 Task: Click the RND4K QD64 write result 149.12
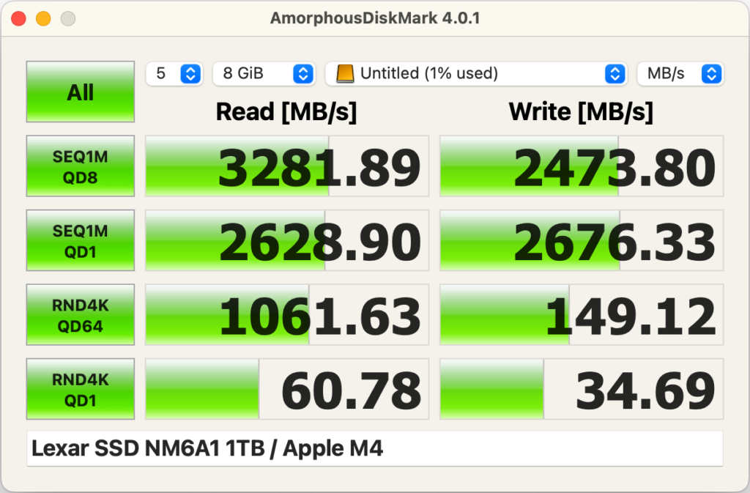[581, 316]
